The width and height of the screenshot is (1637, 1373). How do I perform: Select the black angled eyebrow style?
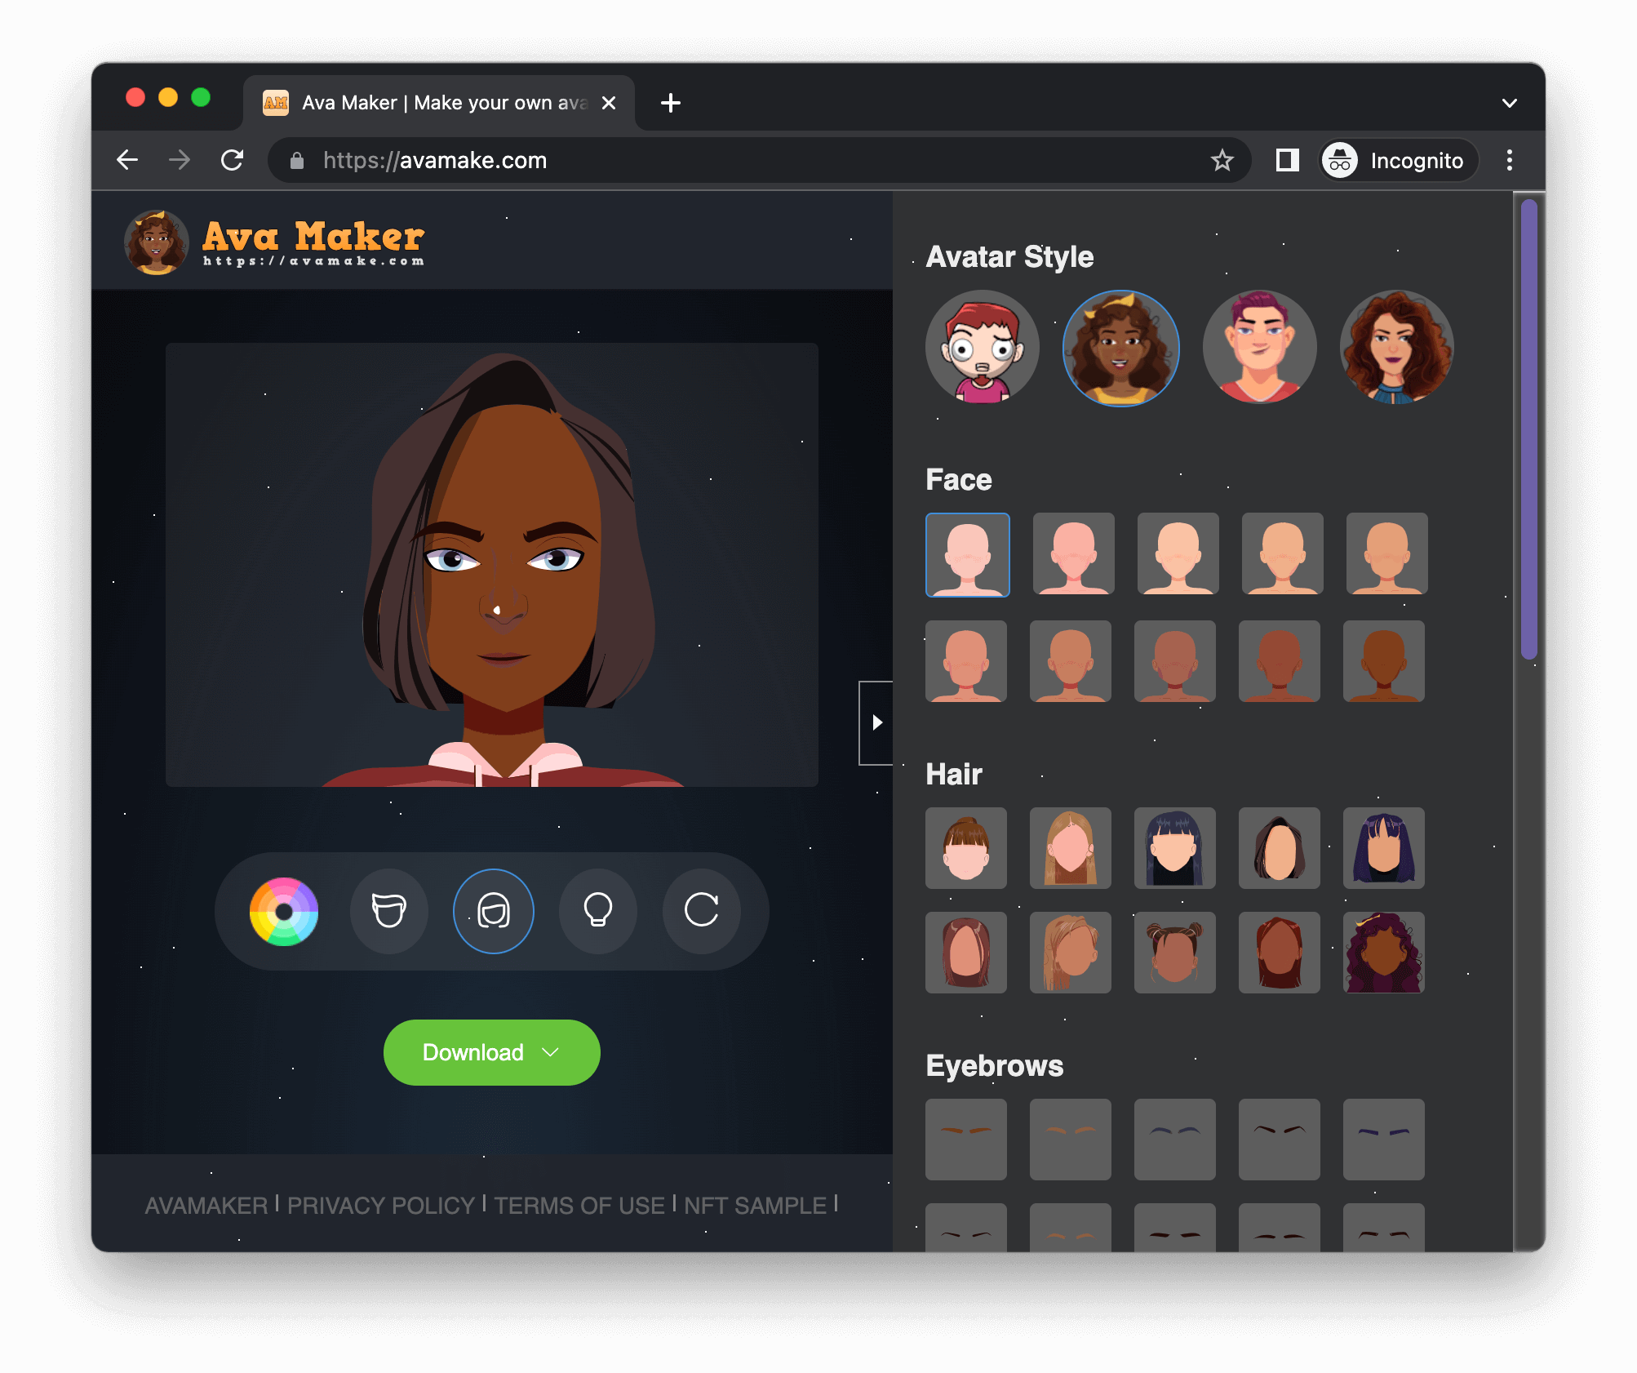tap(1280, 1140)
